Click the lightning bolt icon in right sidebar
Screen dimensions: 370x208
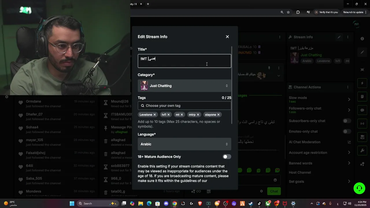362,83
